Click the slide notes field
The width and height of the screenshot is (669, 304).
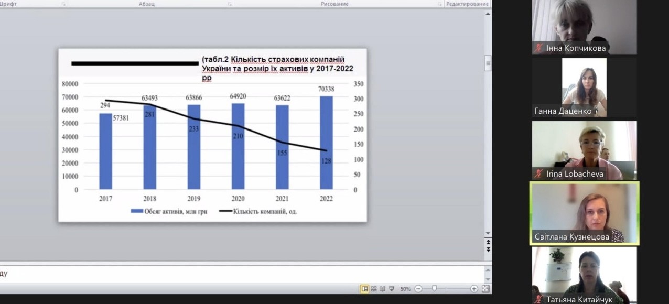pos(241,274)
